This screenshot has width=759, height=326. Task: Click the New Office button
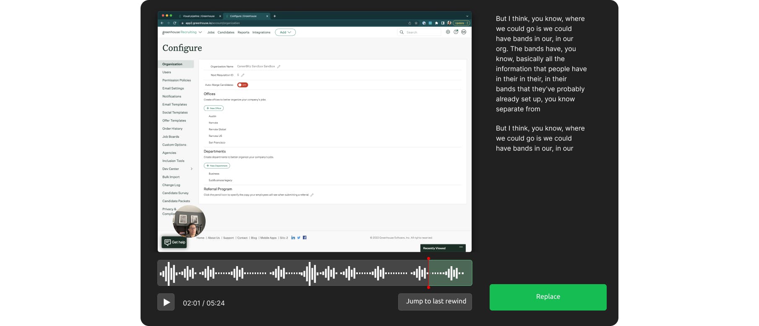click(x=214, y=108)
